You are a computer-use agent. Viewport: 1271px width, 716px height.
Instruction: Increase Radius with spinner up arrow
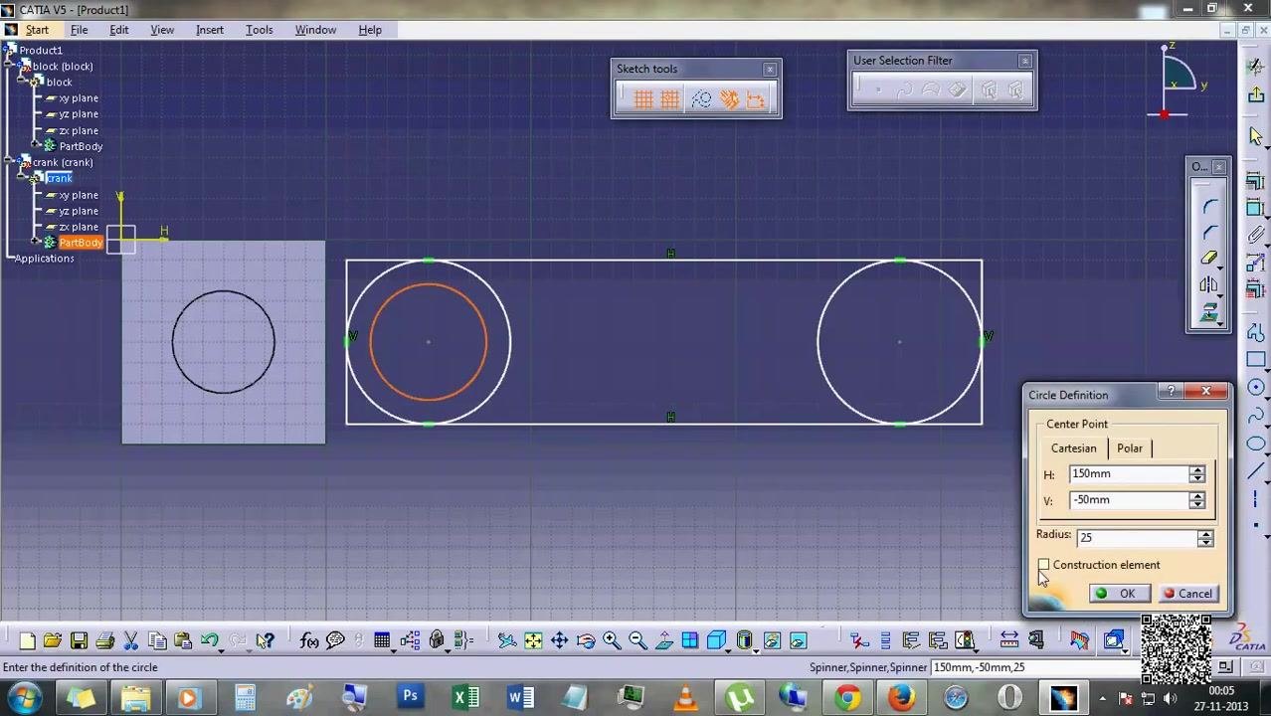point(1205,532)
